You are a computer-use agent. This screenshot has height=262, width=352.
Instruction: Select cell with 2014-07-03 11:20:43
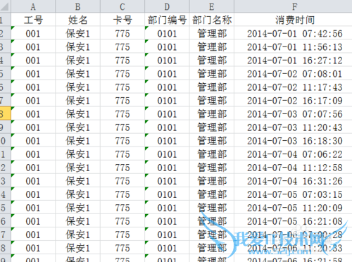click(294, 127)
